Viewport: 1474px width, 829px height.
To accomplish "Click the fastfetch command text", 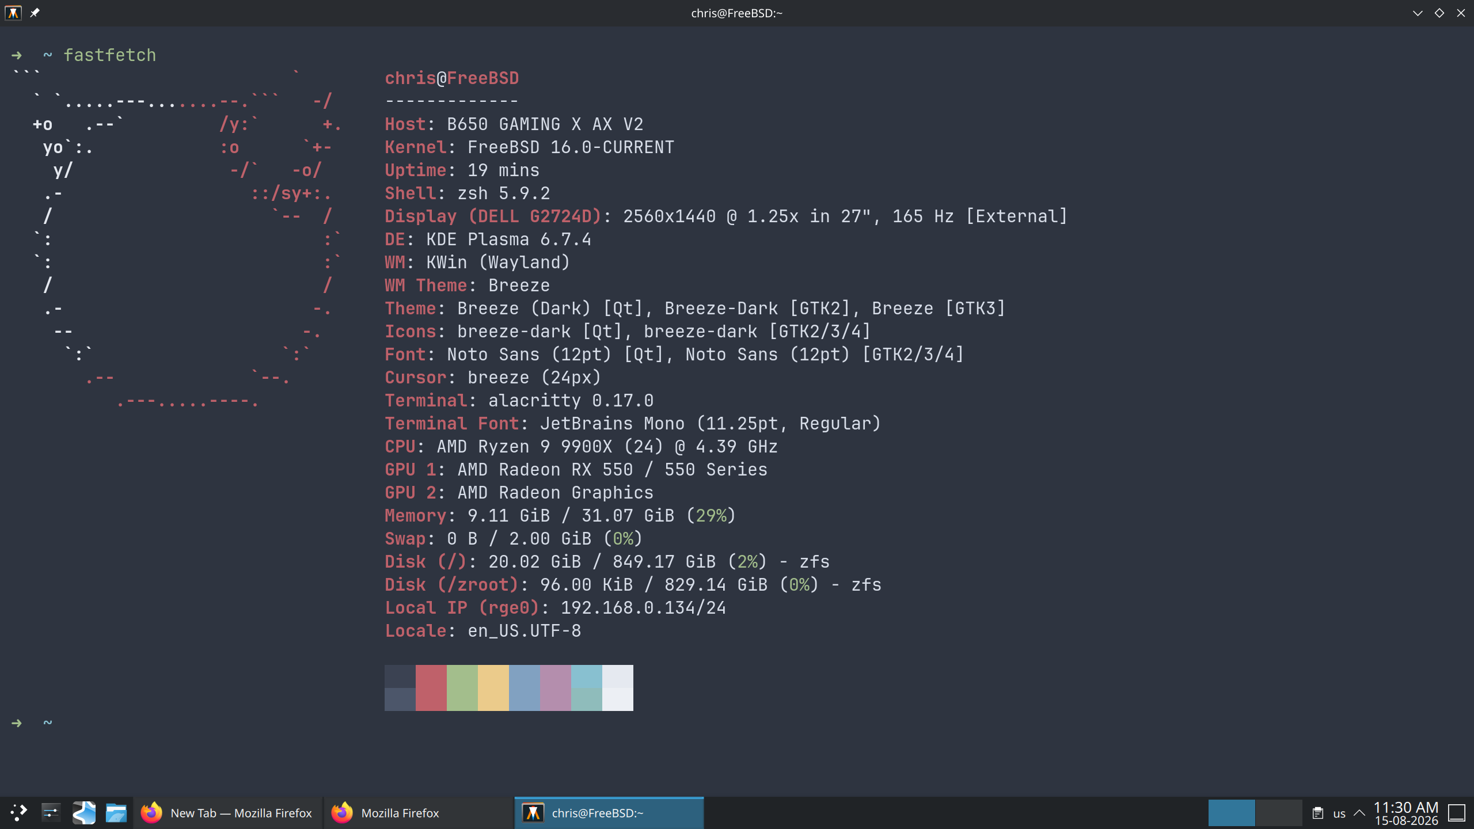I will tap(109, 55).
